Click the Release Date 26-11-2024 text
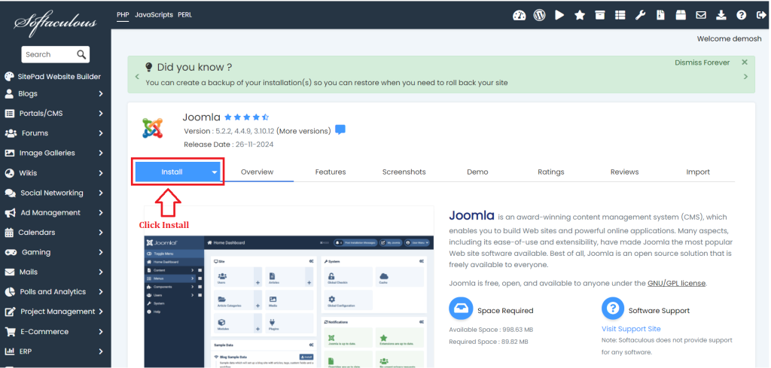This screenshot has height=368, width=771. coord(229,144)
